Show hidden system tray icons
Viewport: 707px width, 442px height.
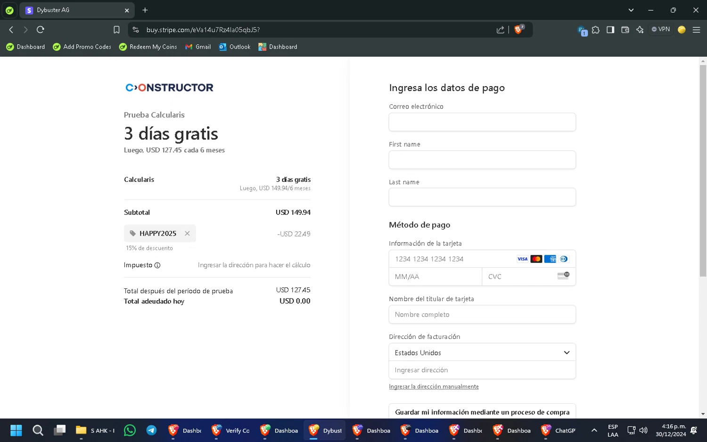pos(594,430)
